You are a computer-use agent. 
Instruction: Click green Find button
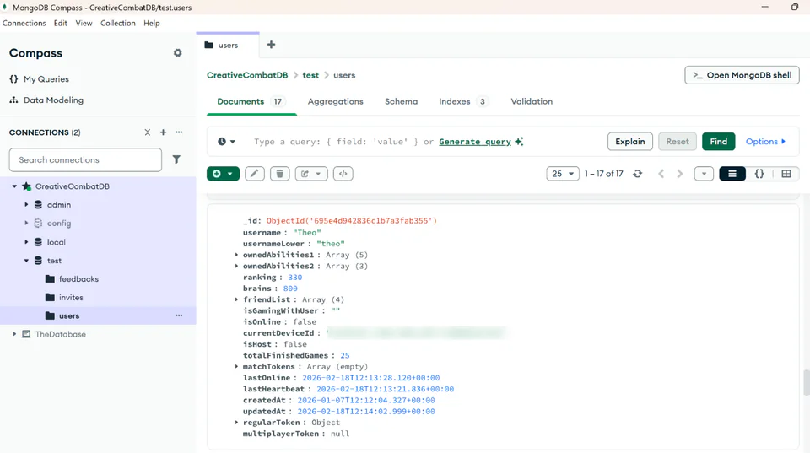718,142
